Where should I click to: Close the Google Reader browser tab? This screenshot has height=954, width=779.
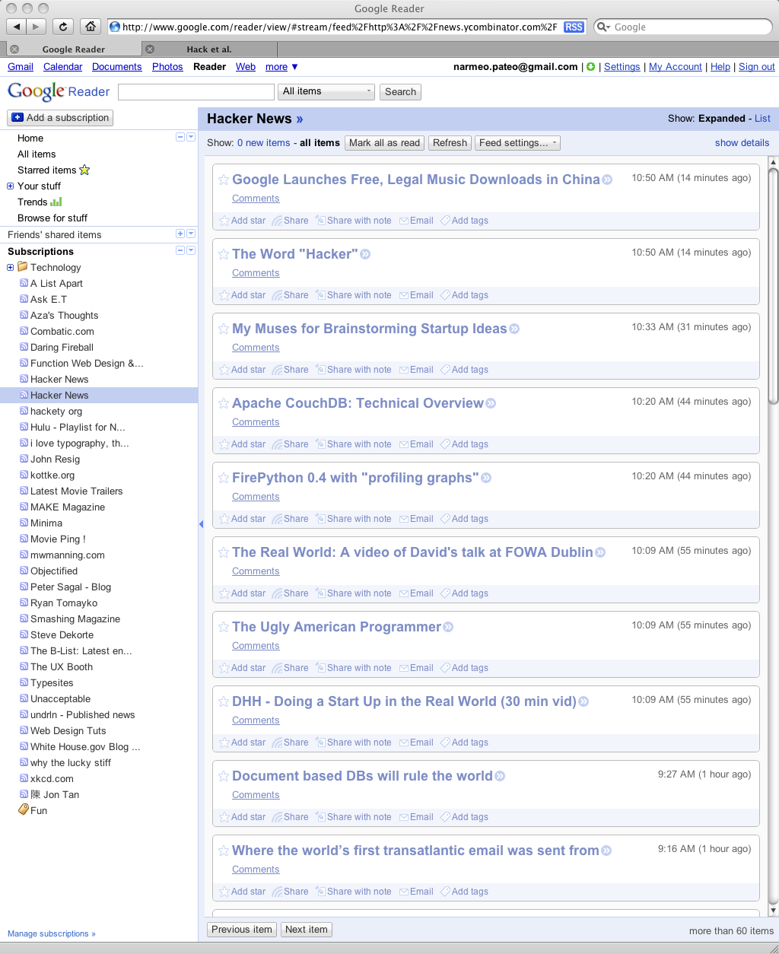14,49
